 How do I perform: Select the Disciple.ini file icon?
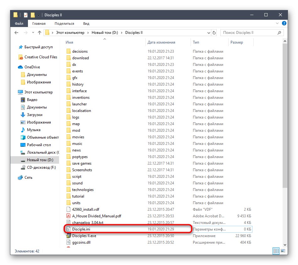point(68,229)
